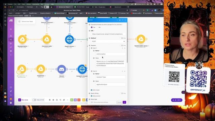Open the History menu in macOS menu bar
This screenshot has height=121, width=215.
tap(29, 4)
